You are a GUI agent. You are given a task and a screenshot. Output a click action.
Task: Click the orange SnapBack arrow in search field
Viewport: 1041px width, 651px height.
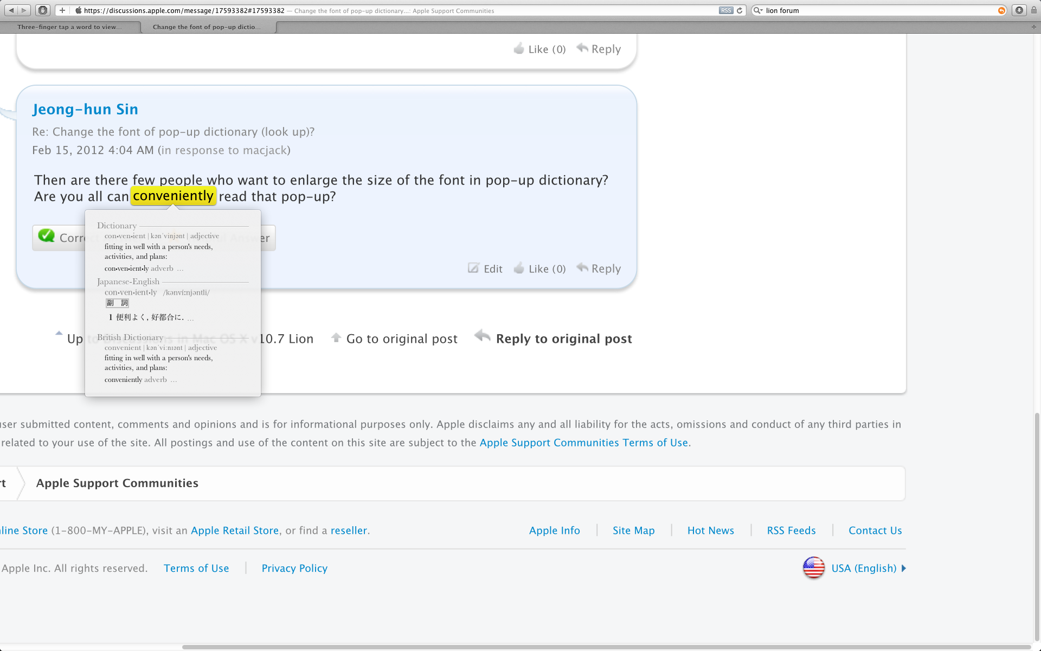[1001, 10]
